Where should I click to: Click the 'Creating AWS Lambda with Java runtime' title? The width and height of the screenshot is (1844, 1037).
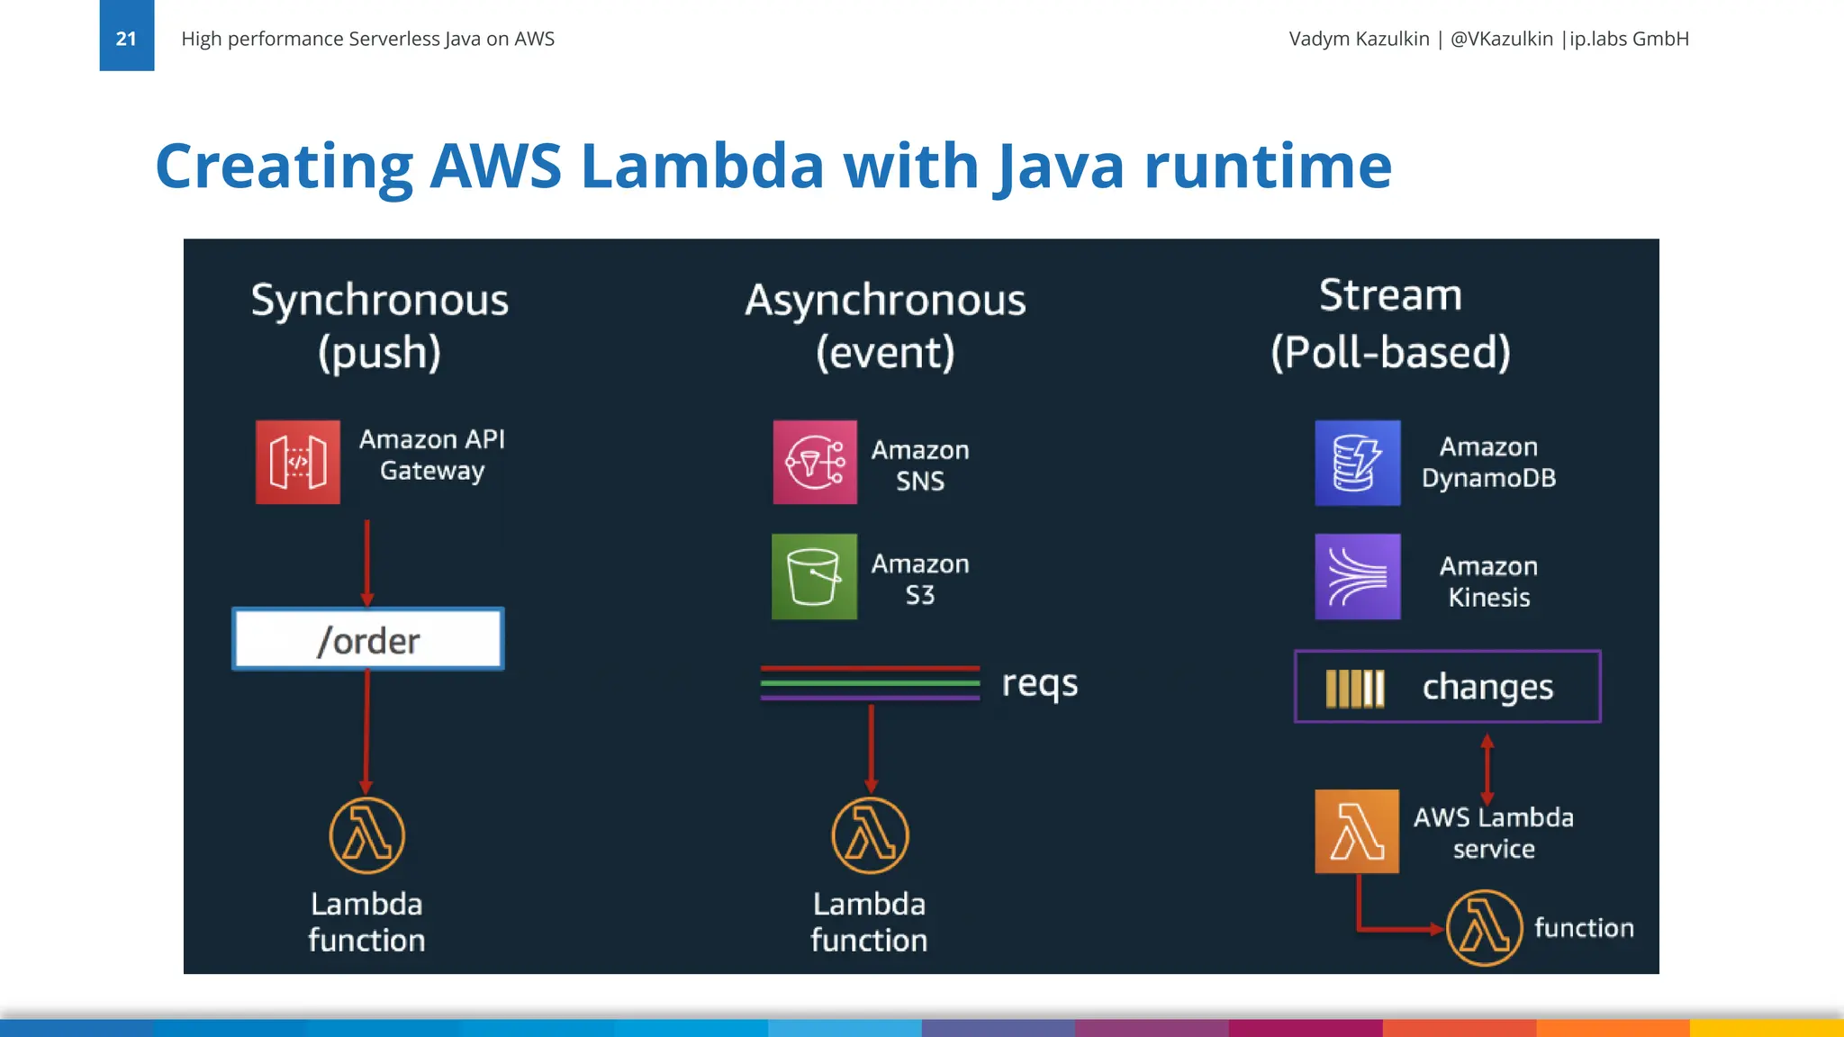[773, 166]
